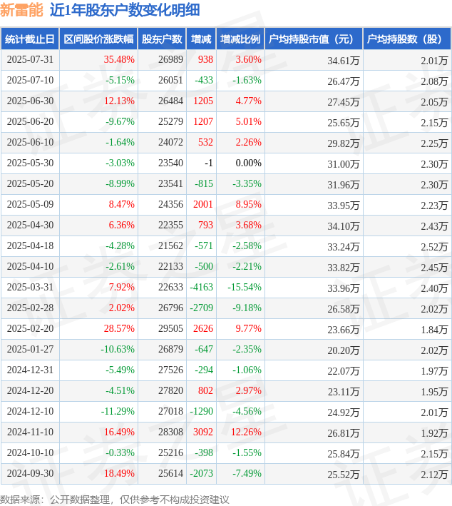Select the date cell 2024-10-10
The image size is (452, 506).
tap(31, 452)
